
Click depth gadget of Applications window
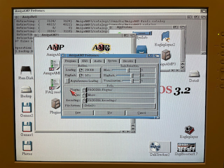(183, 27)
